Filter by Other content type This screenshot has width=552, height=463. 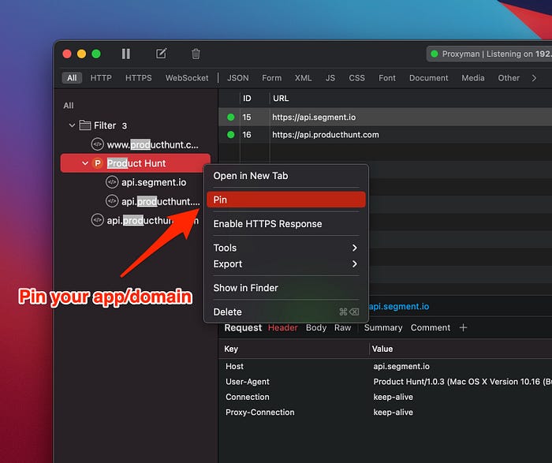(x=509, y=78)
